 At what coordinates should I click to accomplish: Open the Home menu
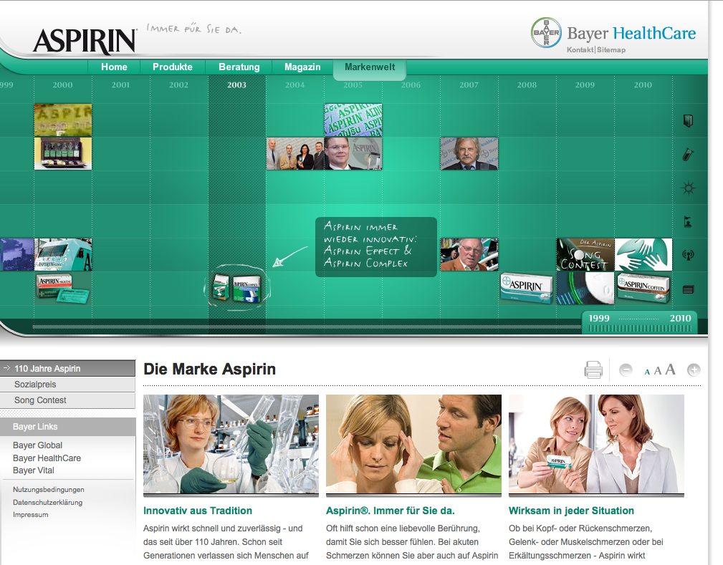(x=114, y=67)
